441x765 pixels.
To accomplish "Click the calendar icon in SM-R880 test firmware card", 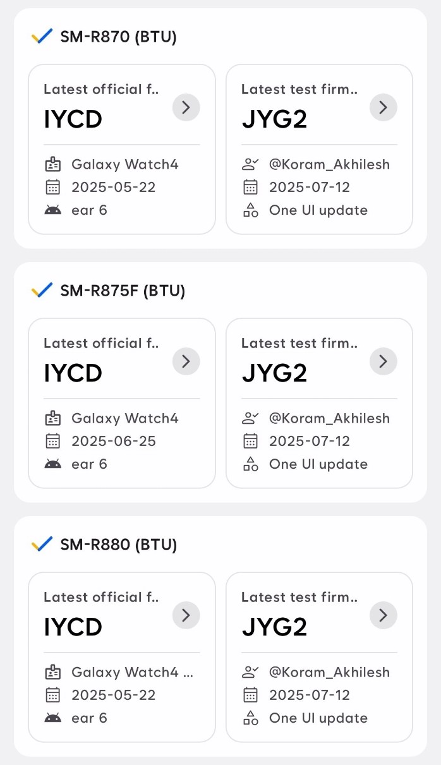I will coord(251,695).
